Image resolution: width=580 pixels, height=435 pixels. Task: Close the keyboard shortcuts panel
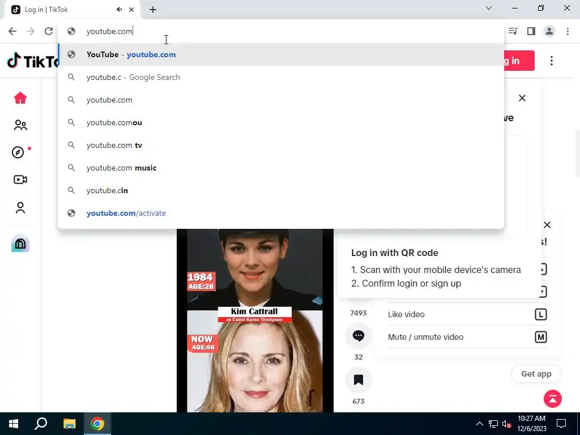[547, 225]
